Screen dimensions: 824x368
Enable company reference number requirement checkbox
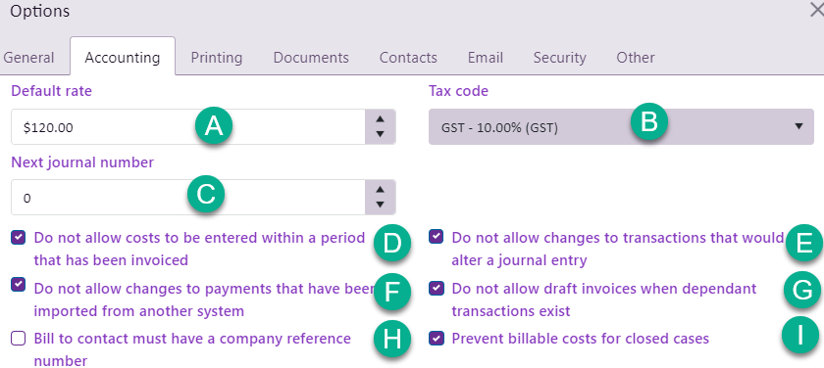click(x=19, y=339)
